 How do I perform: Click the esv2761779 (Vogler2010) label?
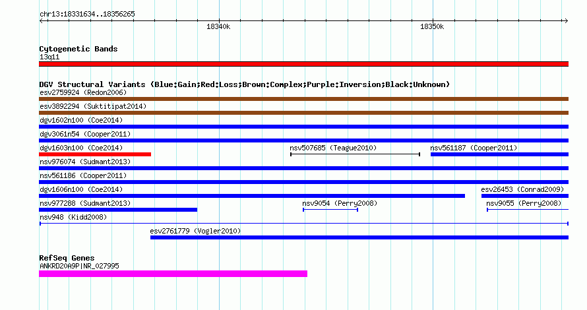click(195, 231)
